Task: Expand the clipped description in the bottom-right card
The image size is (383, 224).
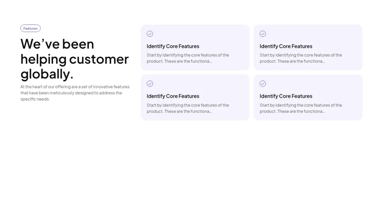Action: click(301, 108)
